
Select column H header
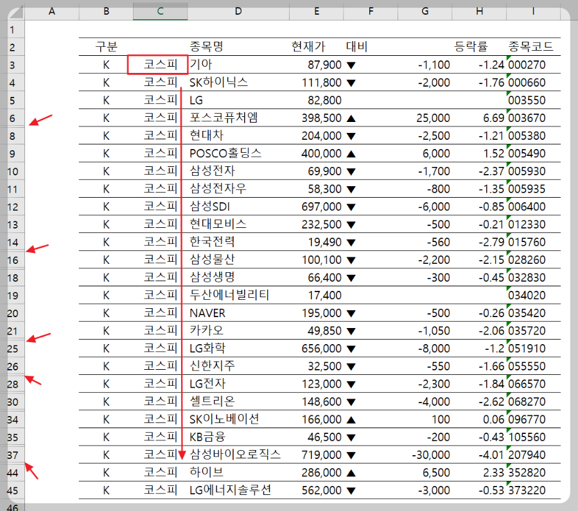tap(479, 11)
